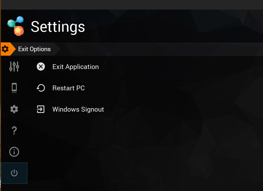263x191 pixels.
Task: Select the power icon in the sidebar
Action: pyautogui.click(x=14, y=173)
